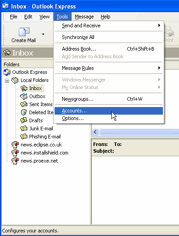Select Options in the Tools menu

point(109,119)
